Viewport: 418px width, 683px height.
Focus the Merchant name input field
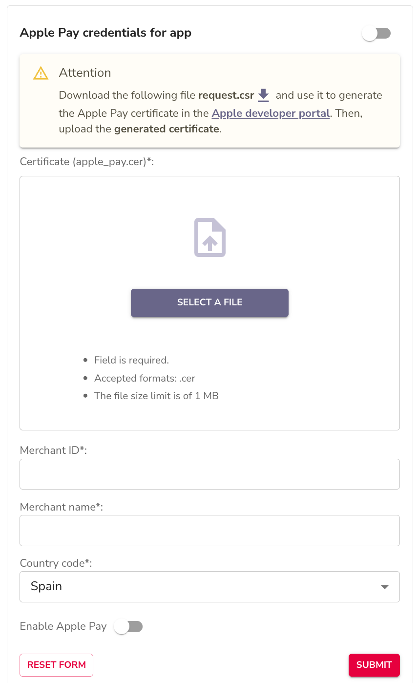[209, 530]
